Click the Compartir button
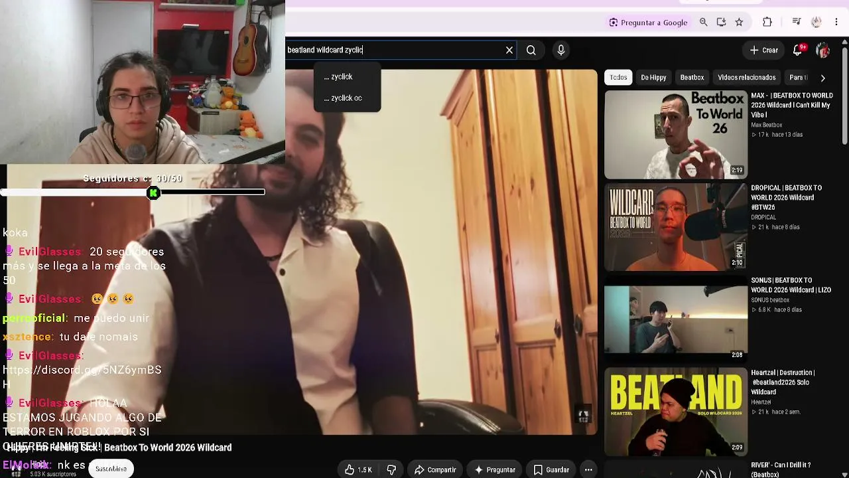The image size is (849, 478). [x=435, y=469]
